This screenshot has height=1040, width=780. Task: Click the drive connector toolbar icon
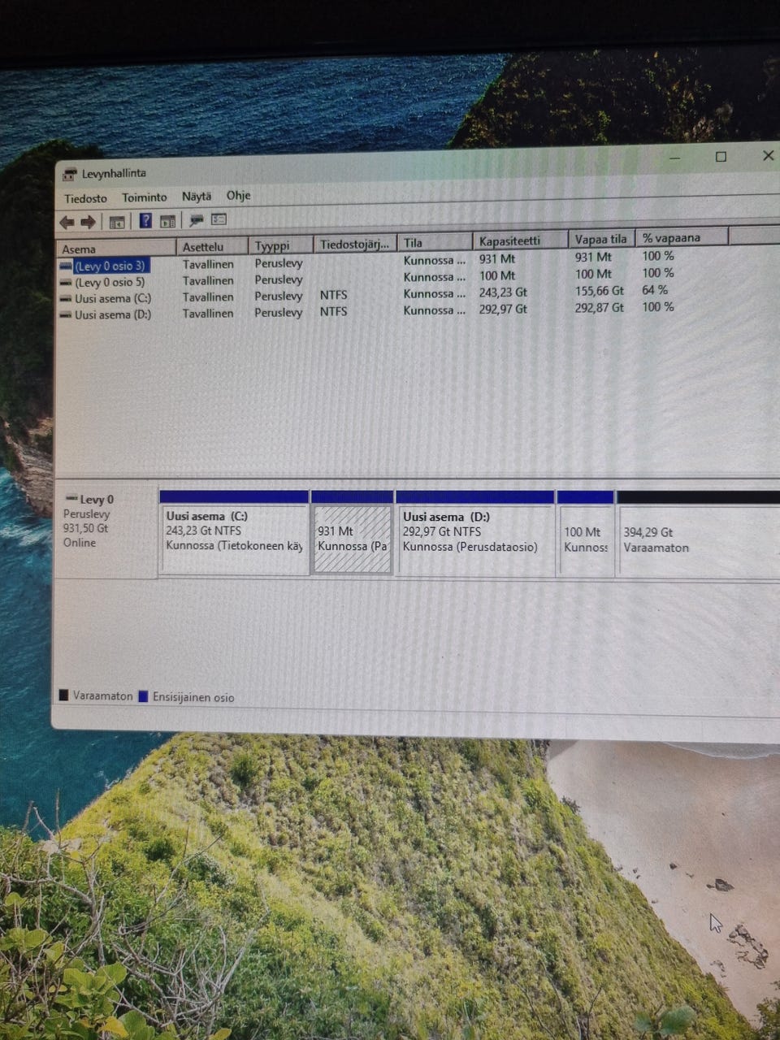(196, 220)
